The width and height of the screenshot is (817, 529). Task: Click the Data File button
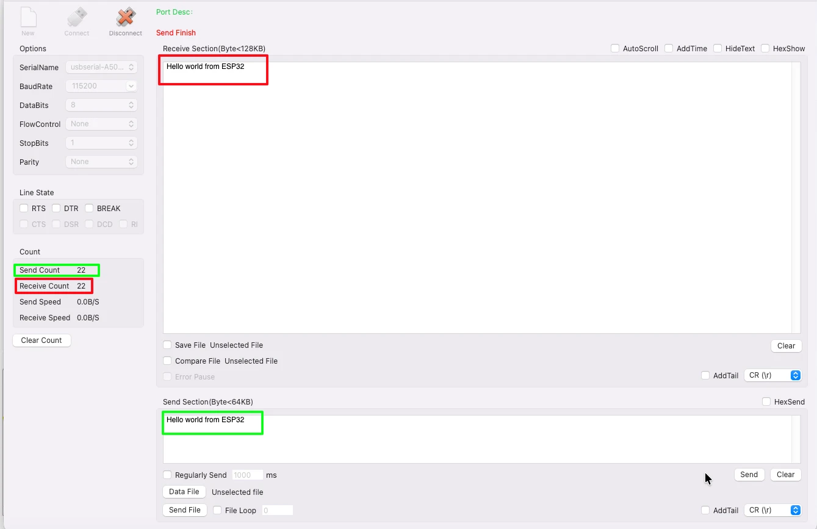(x=184, y=492)
